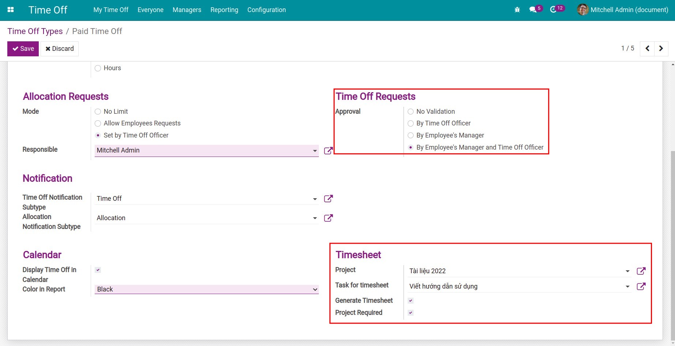Open Time Off notification subtype external link icon

coord(328,199)
